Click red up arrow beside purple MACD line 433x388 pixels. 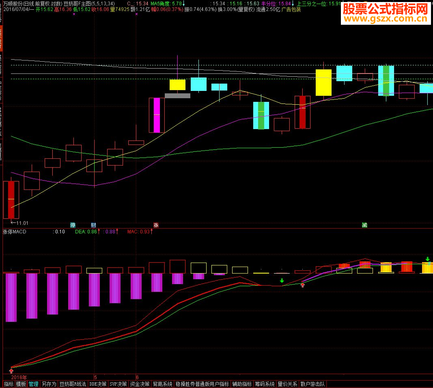point(303,285)
